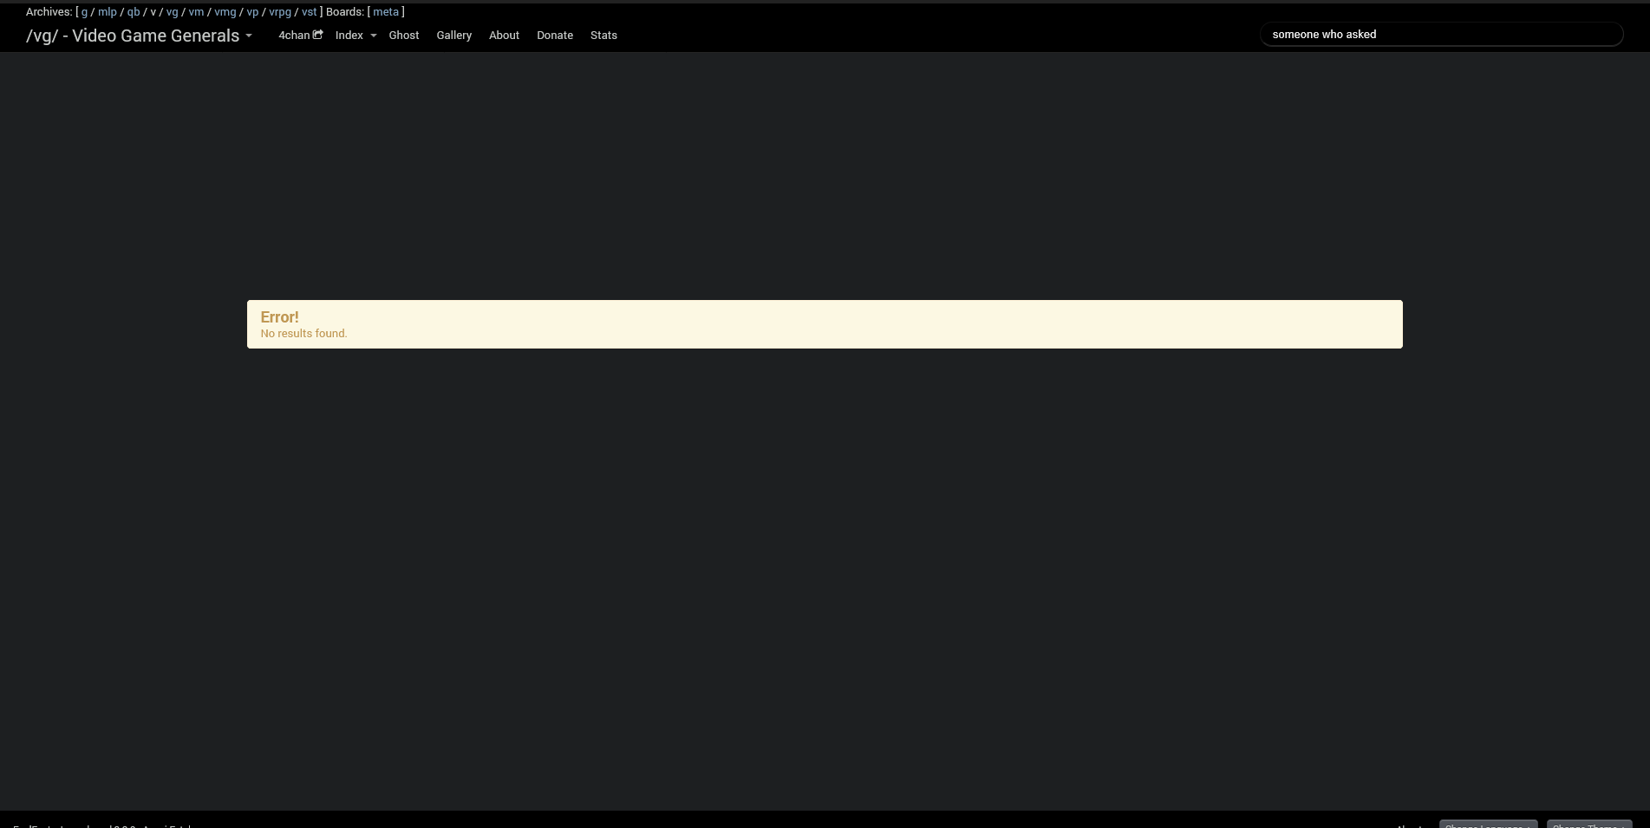Open 4chan external link icon

tap(318, 35)
